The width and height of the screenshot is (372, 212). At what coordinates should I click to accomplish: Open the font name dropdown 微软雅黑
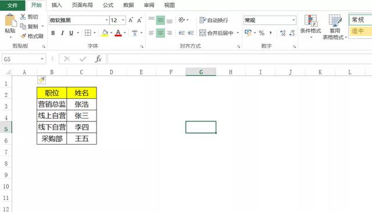(x=106, y=20)
